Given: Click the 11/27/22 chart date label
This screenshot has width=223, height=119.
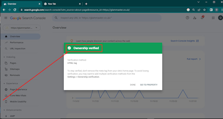Looking at the screenshot, I should point(193,101).
